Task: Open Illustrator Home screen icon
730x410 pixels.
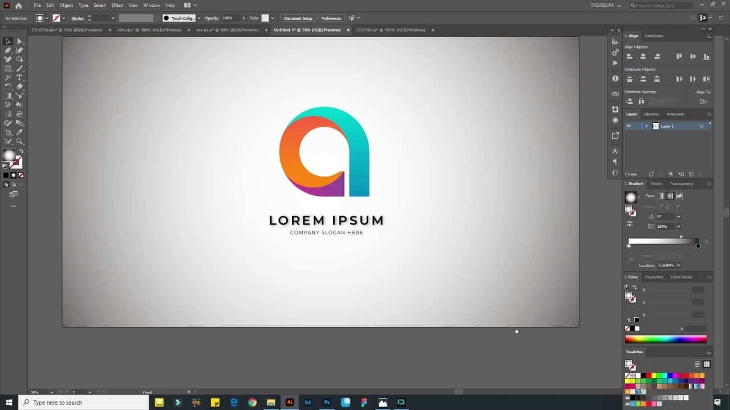Action: pyautogui.click(x=18, y=5)
